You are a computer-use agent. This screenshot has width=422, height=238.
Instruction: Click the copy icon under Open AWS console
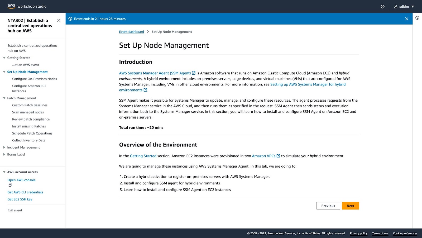click(10, 185)
